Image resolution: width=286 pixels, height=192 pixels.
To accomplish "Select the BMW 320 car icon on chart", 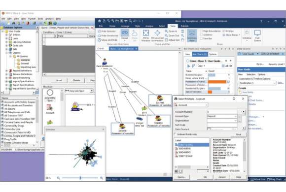I will click(x=140, y=119).
